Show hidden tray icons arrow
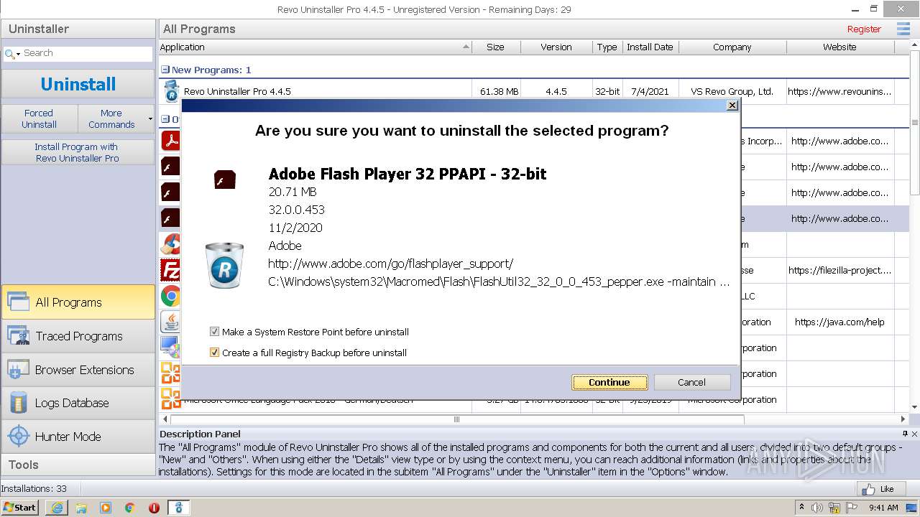920x517 pixels. click(x=801, y=507)
